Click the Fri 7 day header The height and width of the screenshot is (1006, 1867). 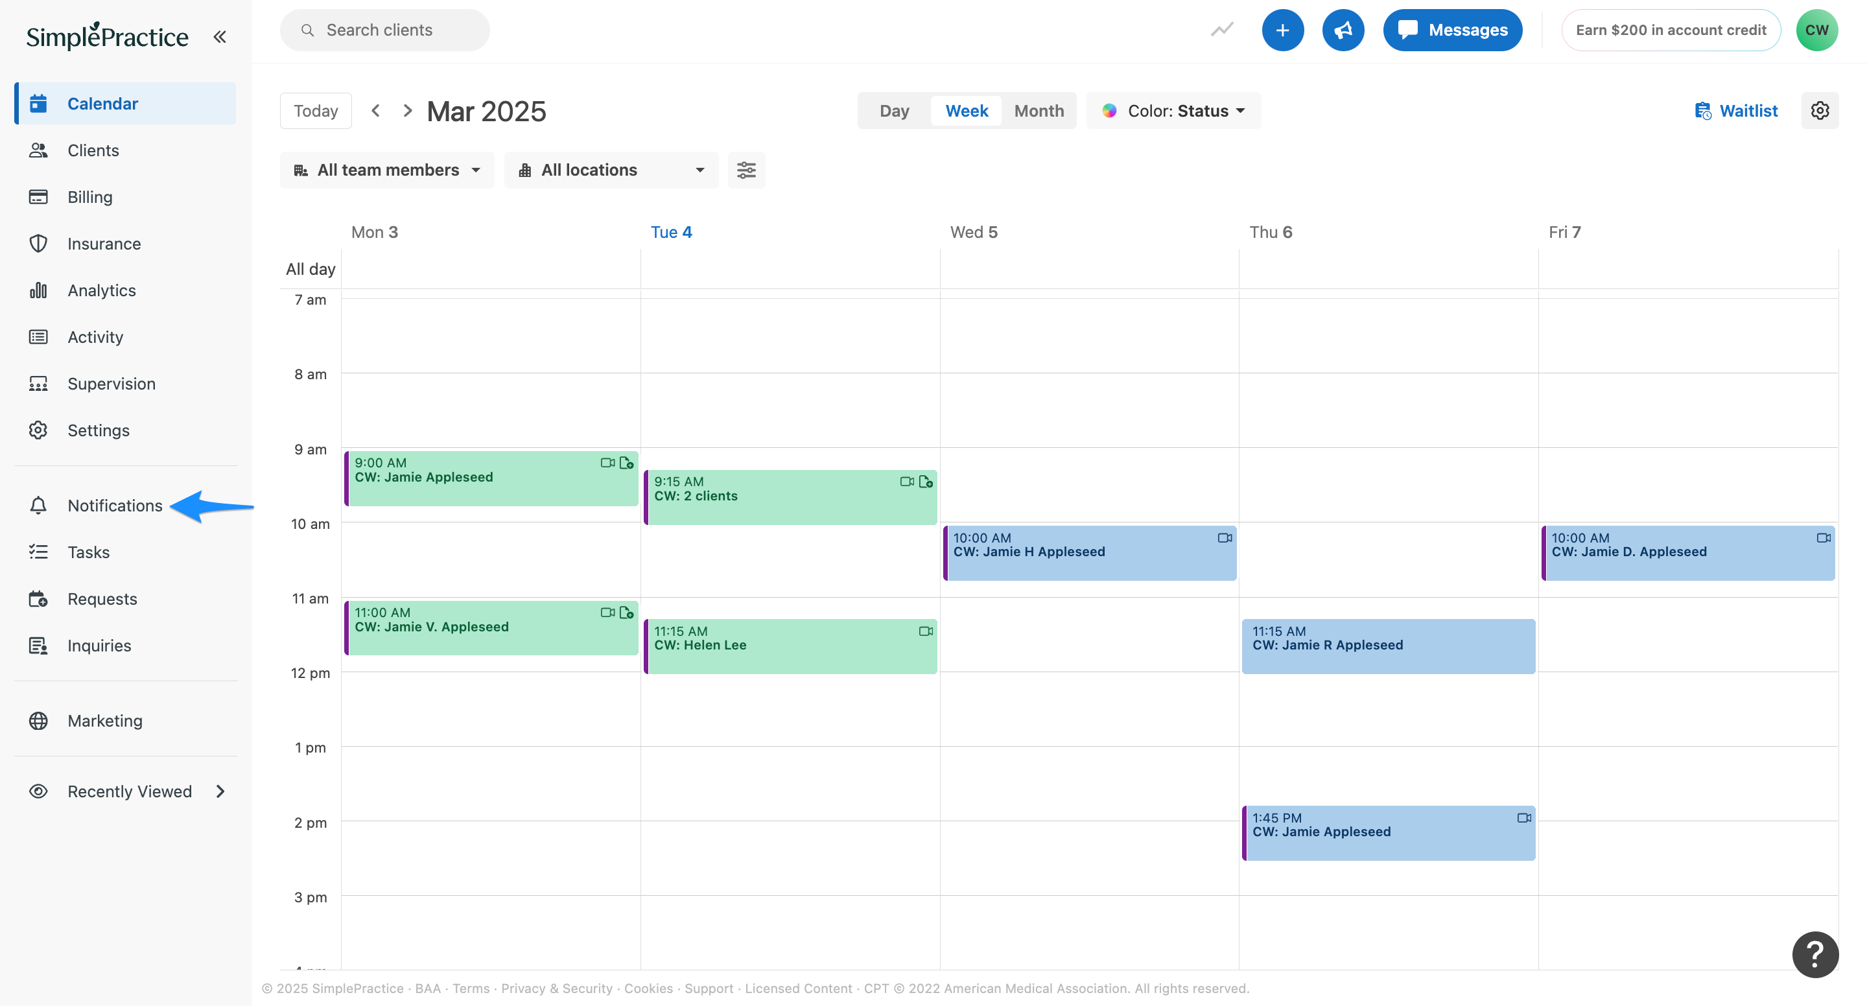click(x=1565, y=232)
